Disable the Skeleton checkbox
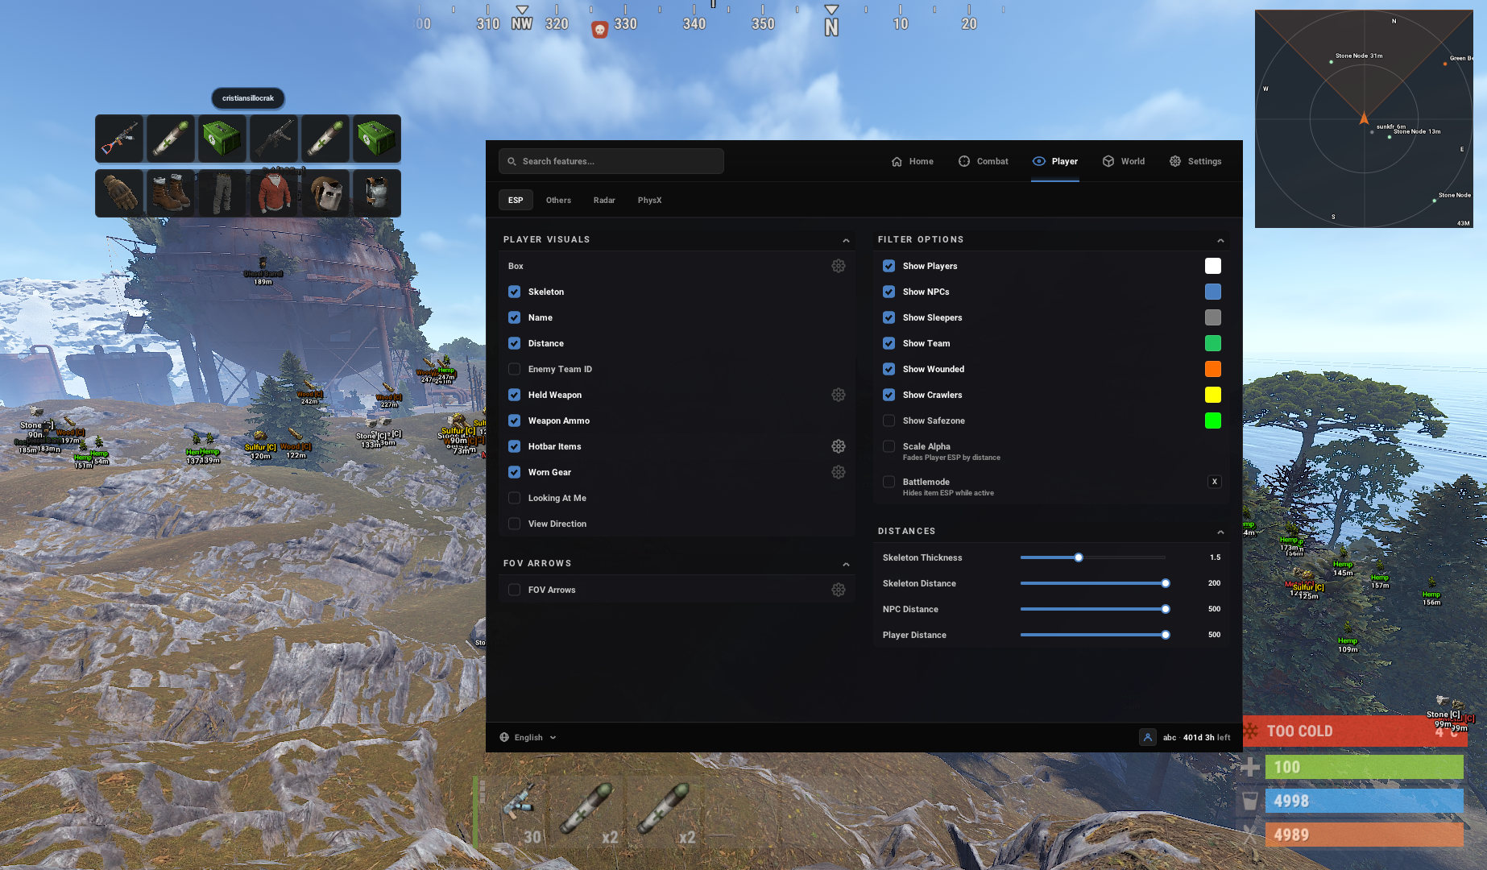1487x870 pixels. point(515,292)
